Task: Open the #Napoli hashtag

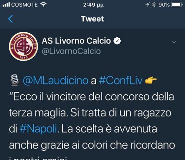Action: tap(38, 129)
